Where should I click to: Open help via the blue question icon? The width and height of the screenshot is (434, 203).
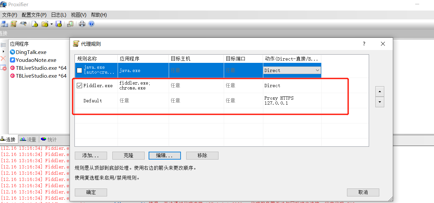[91, 24]
